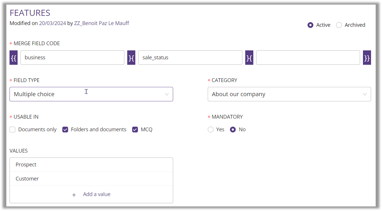The height and width of the screenshot is (211, 382).
Task: Click the plus icon beside Add a value
Action: click(74, 195)
